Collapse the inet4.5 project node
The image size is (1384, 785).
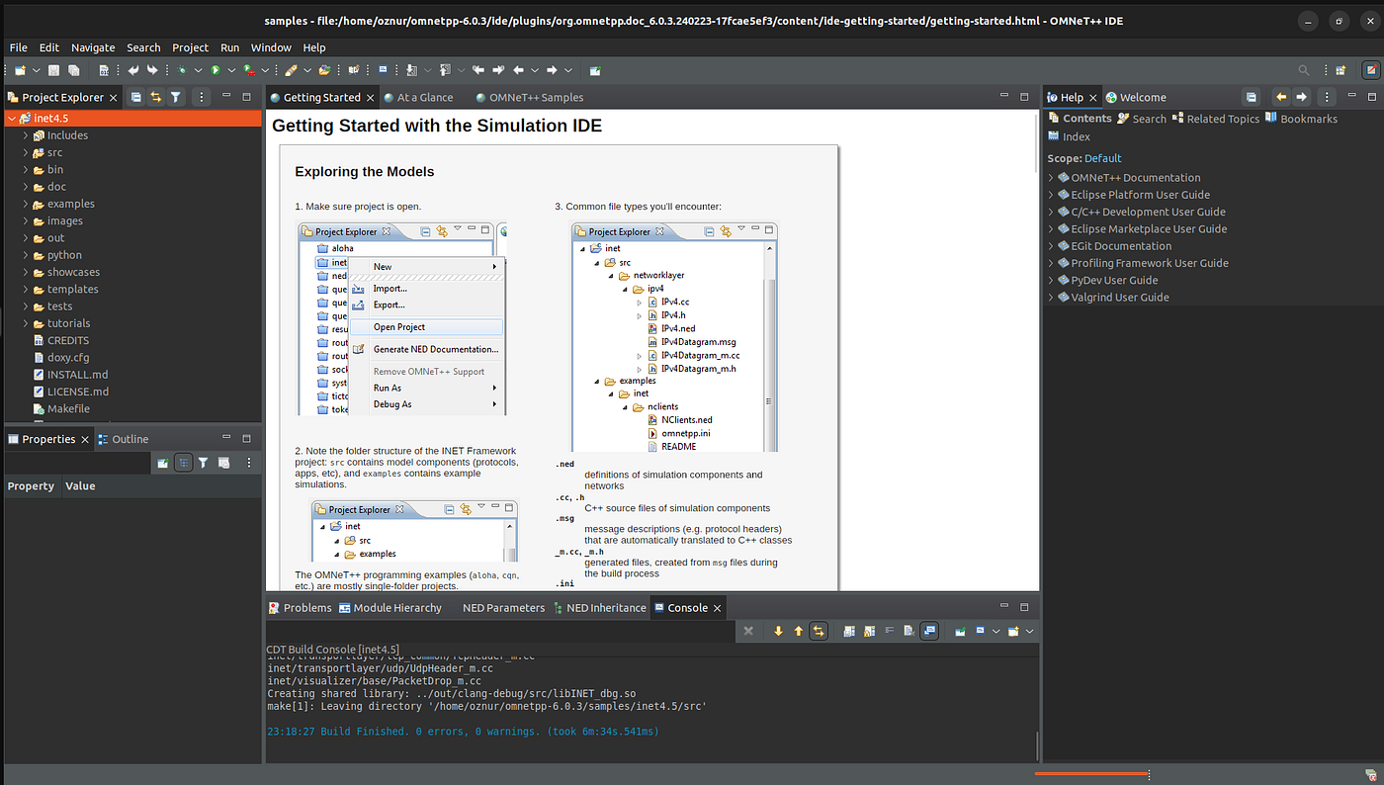tap(11, 119)
